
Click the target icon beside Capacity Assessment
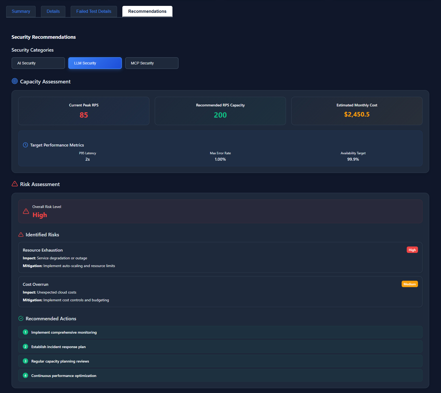15,81
